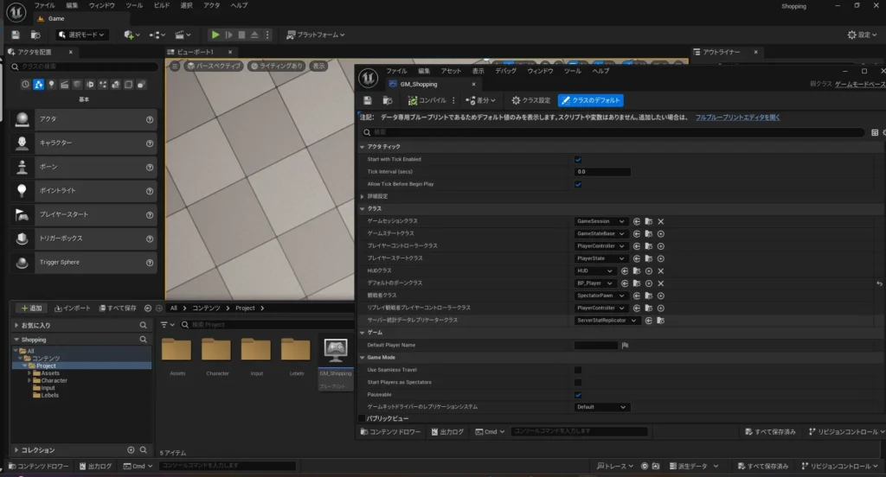Open アセット menu in blueprint editor
Screen dimensions: 886x477
[x=451, y=71]
